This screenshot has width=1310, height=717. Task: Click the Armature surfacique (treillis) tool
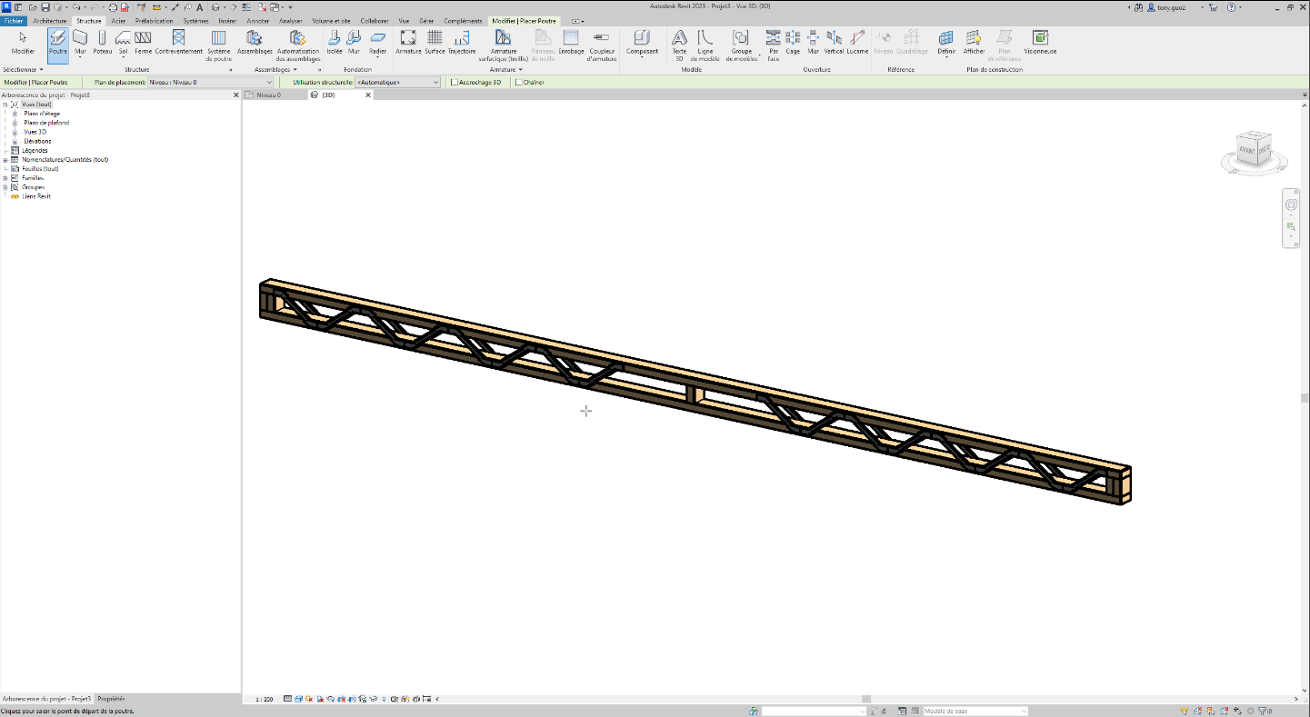[x=503, y=41]
